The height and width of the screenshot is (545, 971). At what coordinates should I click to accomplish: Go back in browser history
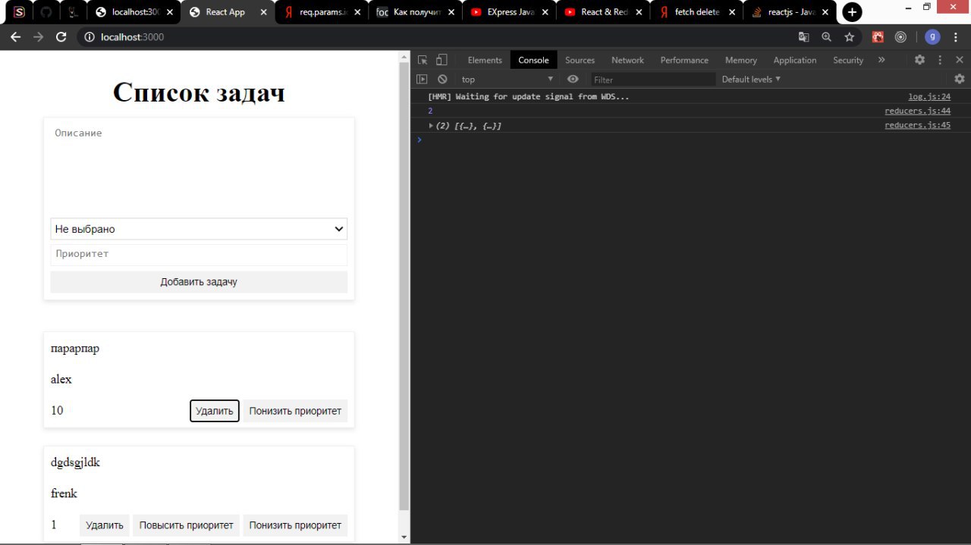(15, 37)
